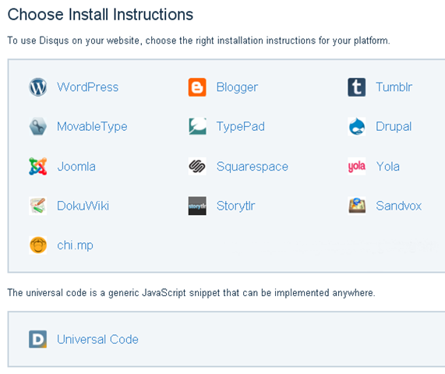This screenshot has width=445, height=374.
Task: Click the WordPress logo icon
Action: [37, 87]
